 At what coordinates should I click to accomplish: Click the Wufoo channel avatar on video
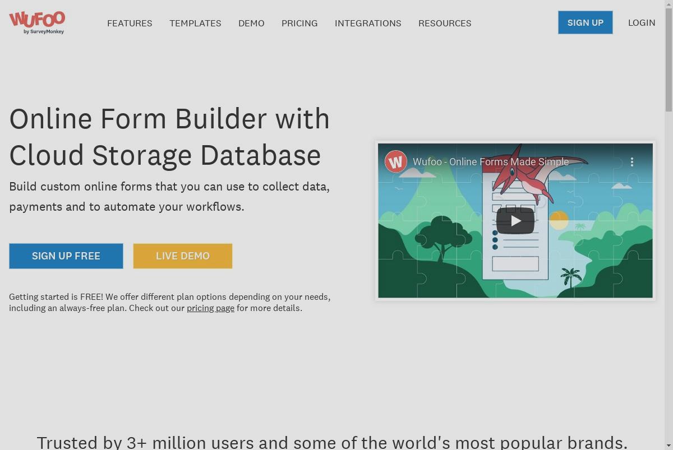(396, 162)
